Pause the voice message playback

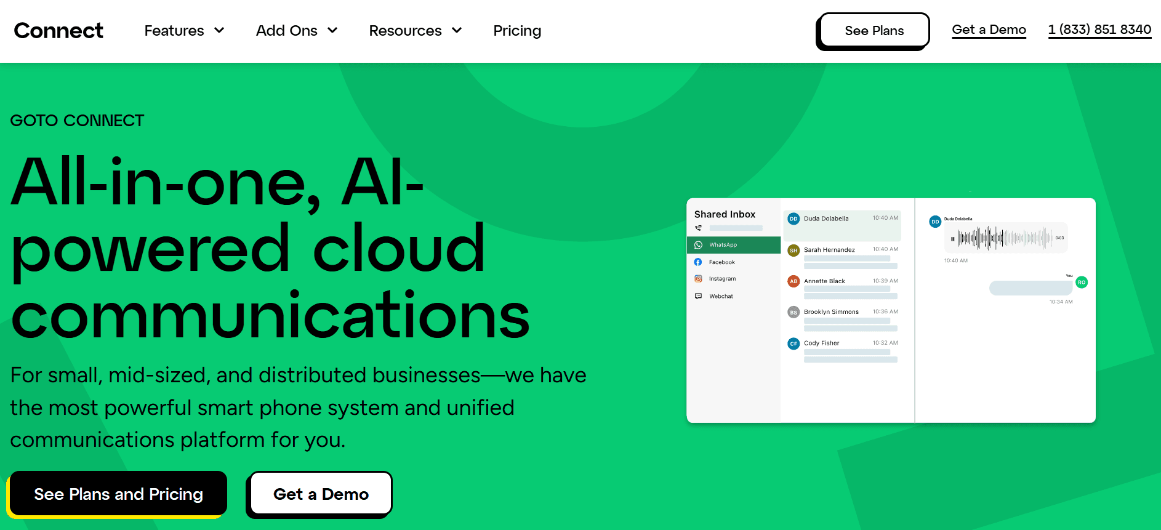(x=952, y=238)
